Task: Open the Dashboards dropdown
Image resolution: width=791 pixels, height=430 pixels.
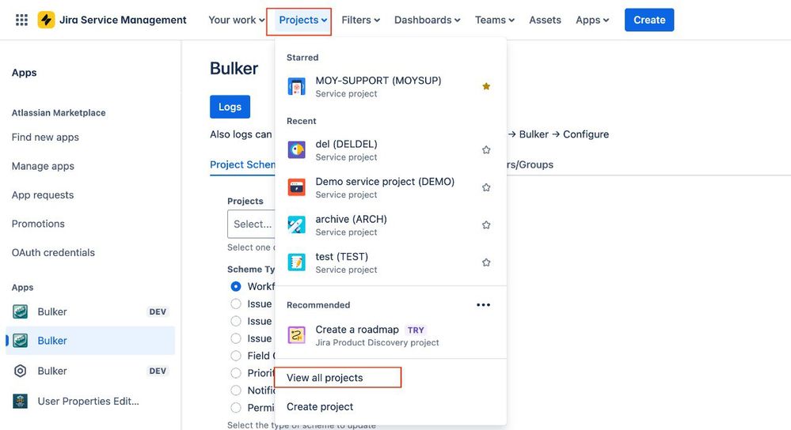Action: (428, 20)
